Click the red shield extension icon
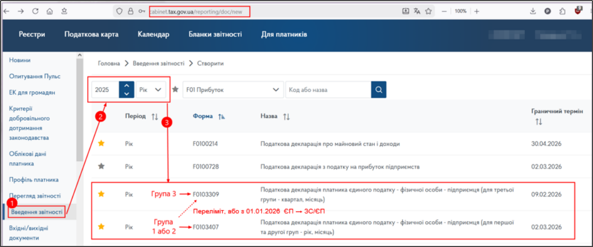 click(578, 11)
